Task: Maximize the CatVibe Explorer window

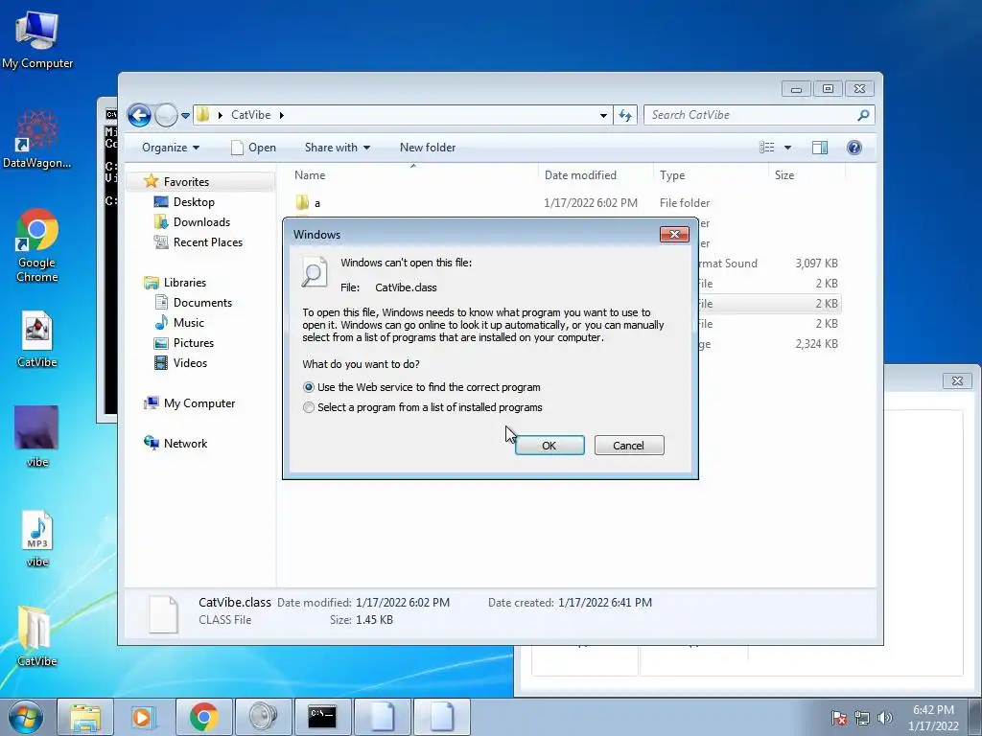Action: coord(828,89)
